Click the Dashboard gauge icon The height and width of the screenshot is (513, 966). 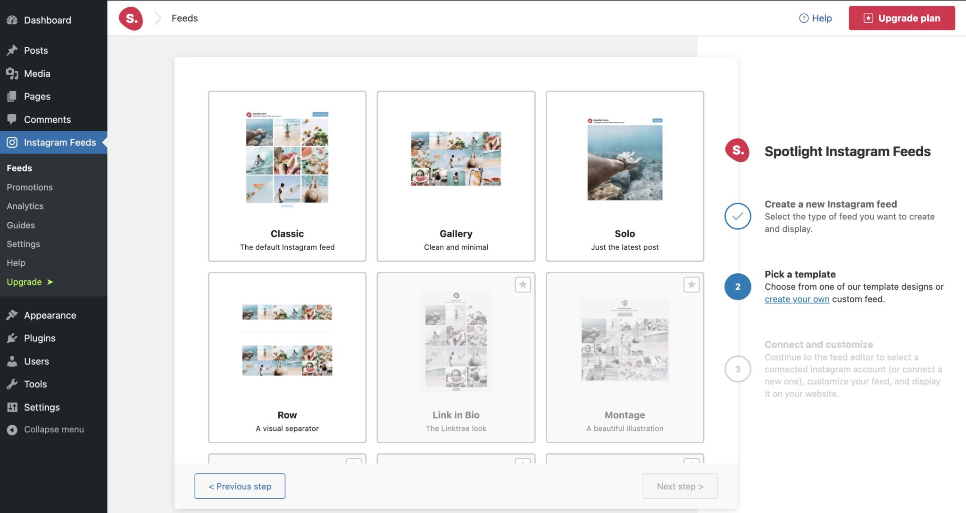(12, 20)
